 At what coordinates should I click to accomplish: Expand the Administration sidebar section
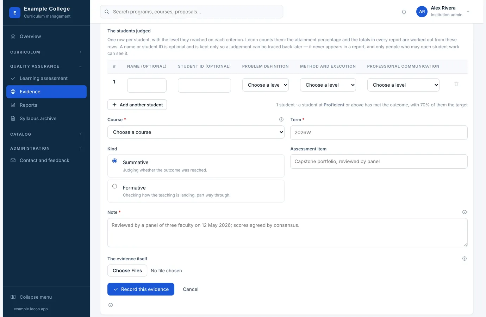coord(46,148)
